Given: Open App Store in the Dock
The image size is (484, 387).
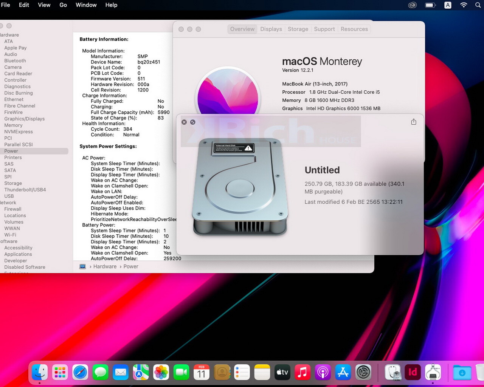Looking at the screenshot, I should 343,372.
